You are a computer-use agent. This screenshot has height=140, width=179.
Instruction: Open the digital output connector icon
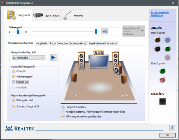point(163,101)
